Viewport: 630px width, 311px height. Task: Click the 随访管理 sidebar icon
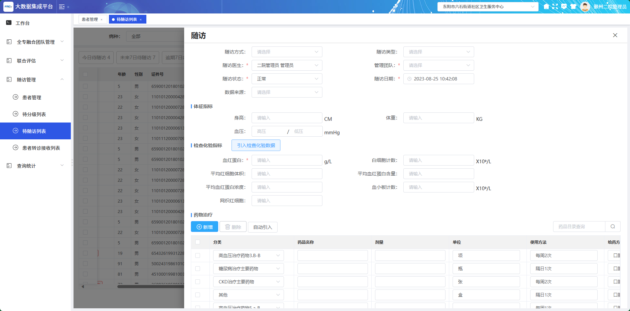[x=9, y=79]
